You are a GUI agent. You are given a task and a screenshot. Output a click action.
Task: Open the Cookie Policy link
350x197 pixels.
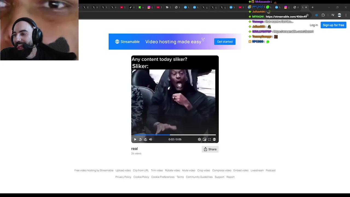coord(141,177)
